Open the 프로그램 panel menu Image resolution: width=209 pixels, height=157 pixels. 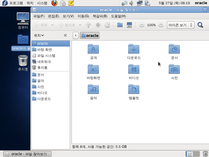(x=16, y=3)
